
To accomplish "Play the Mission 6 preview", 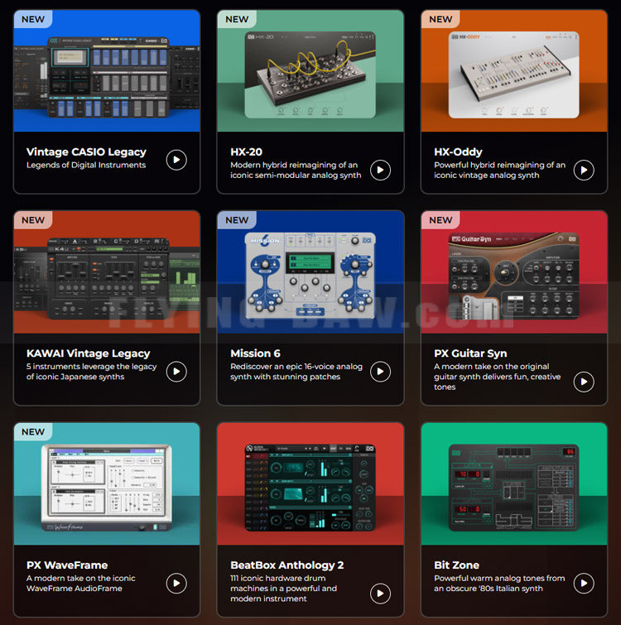I will (380, 372).
